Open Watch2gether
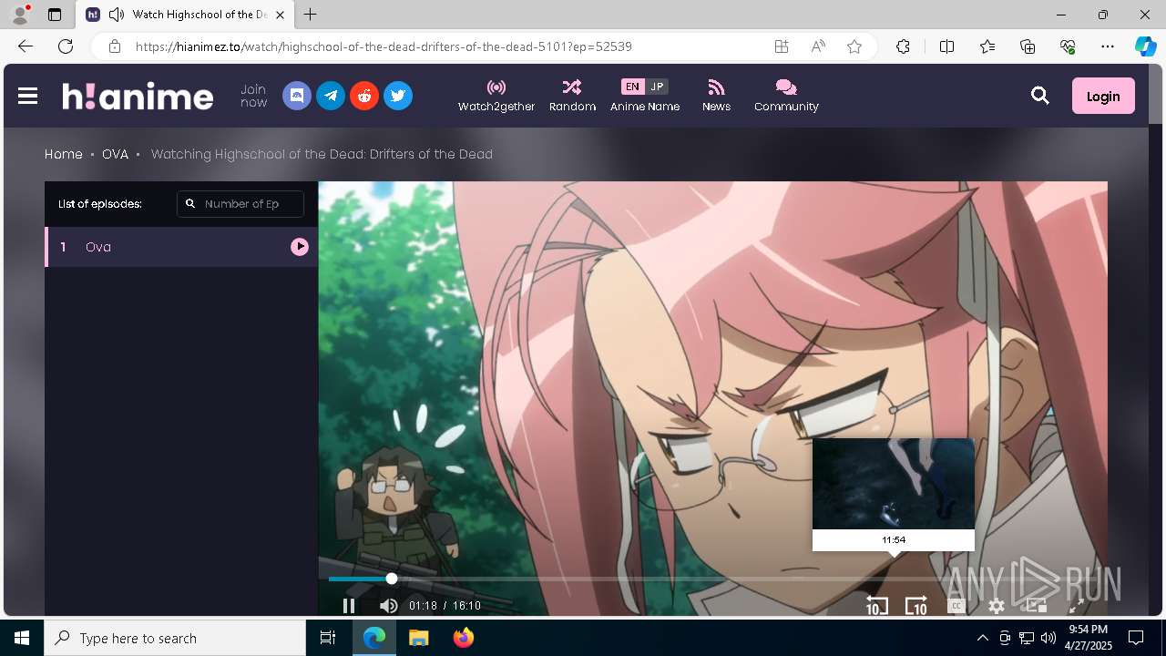The image size is (1166, 656). 496,96
